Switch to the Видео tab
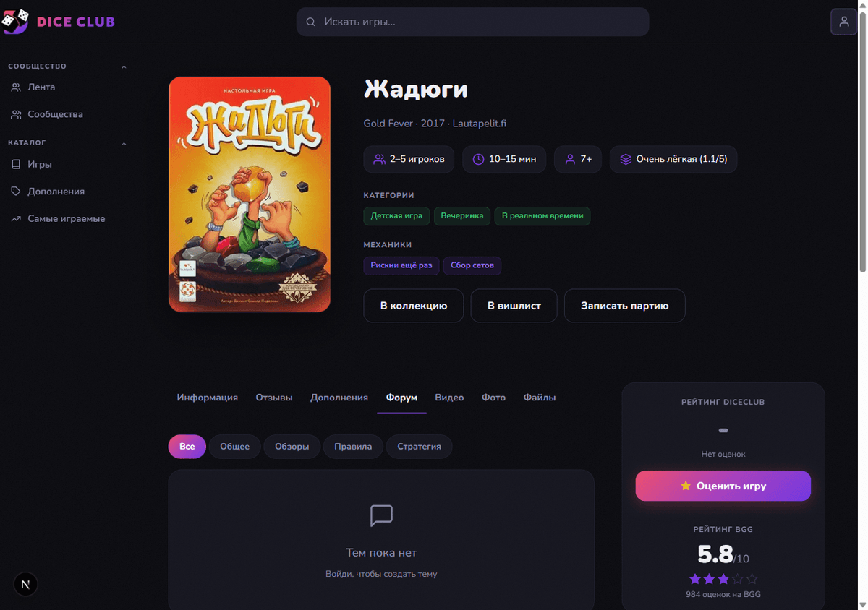This screenshot has width=868, height=610. [x=449, y=398]
